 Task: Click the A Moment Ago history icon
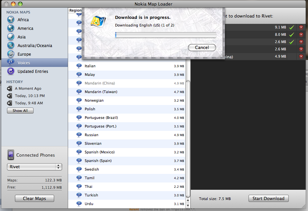pyautogui.click(x=9, y=88)
